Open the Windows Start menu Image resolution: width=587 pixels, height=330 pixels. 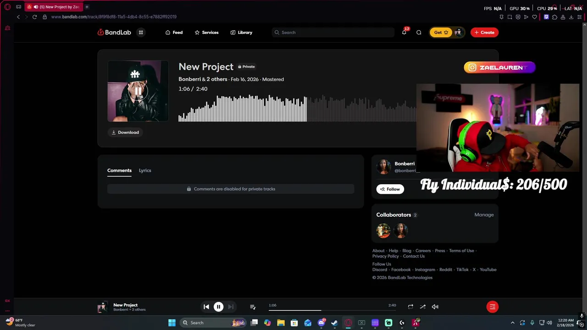click(x=172, y=323)
